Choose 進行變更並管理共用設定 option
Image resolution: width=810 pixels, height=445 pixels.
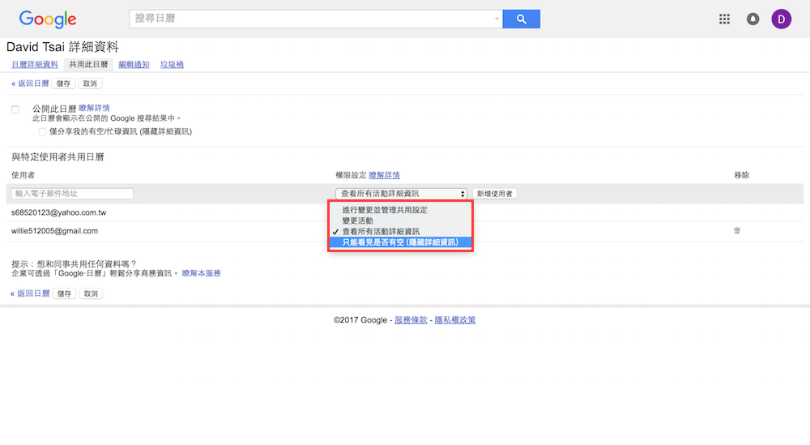[385, 210]
